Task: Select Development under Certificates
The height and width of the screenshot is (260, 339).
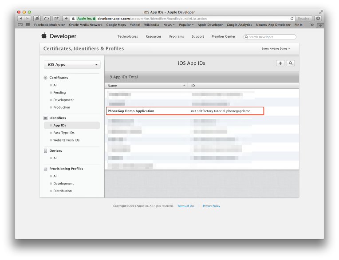Action: click(x=63, y=100)
